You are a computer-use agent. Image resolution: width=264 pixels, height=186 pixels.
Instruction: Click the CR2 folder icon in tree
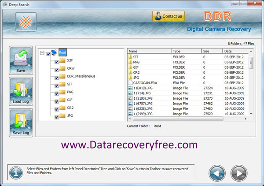point(62,108)
